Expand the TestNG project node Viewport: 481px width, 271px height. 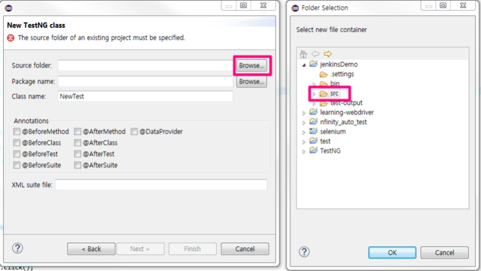point(304,151)
